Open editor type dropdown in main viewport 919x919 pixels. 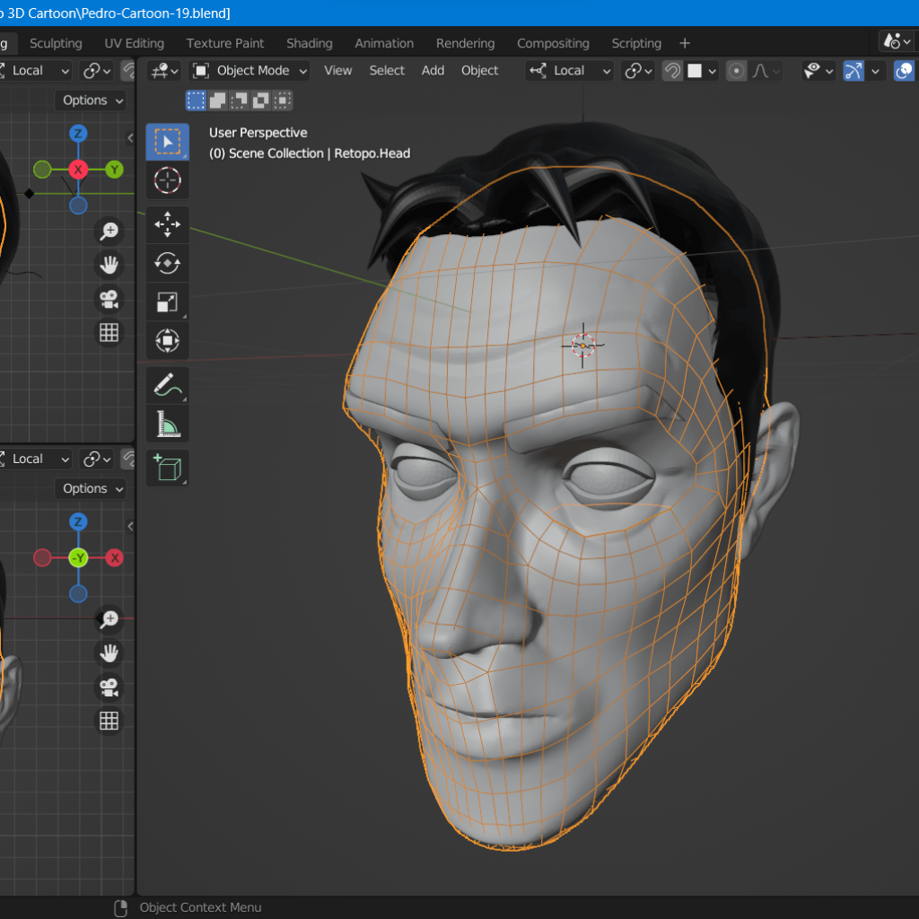tap(164, 71)
